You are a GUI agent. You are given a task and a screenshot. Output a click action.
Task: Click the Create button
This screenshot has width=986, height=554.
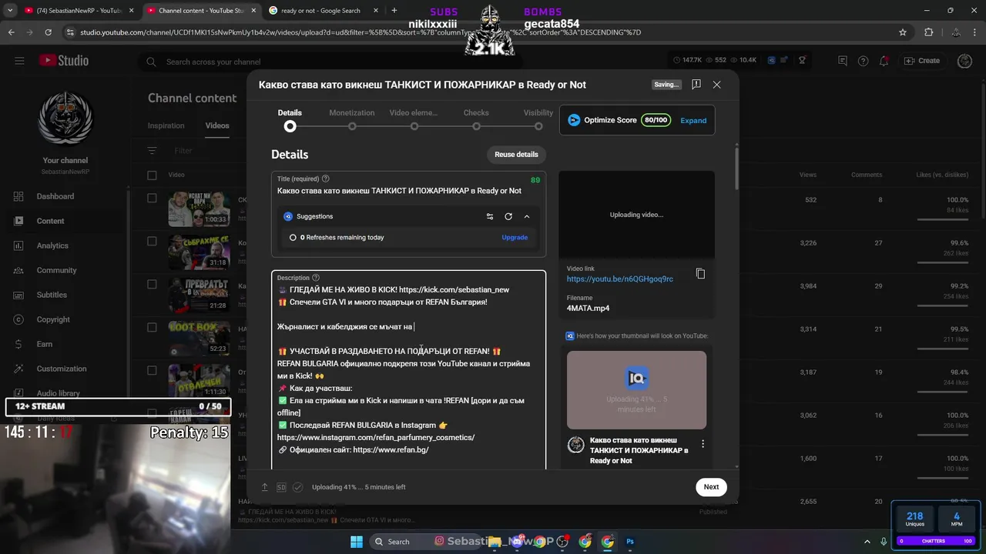[x=921, y=61]
